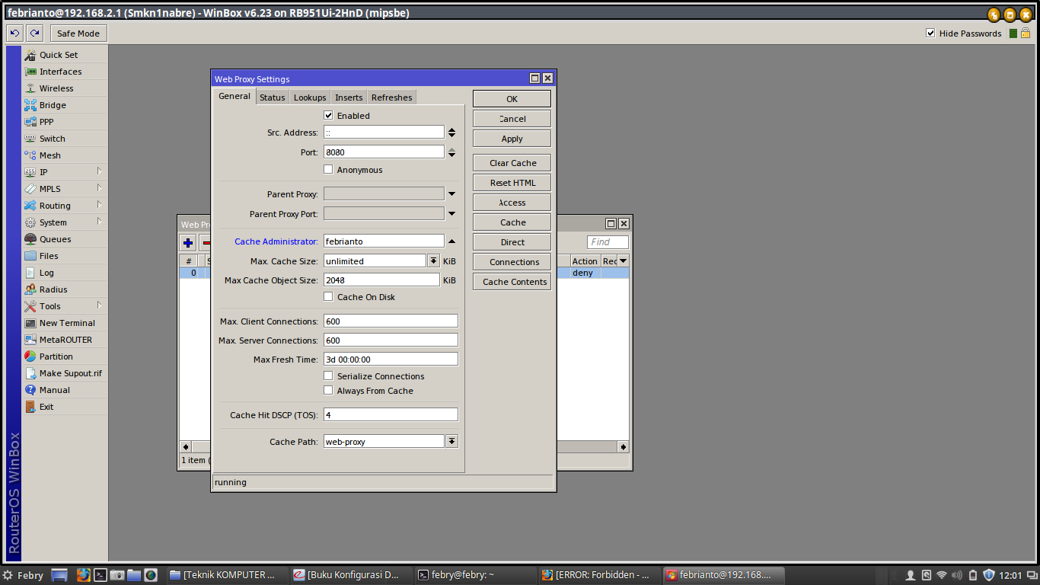The width and height of the screenshot is (1040, 585).
Task: Open the Access list button
Action: 512,203
